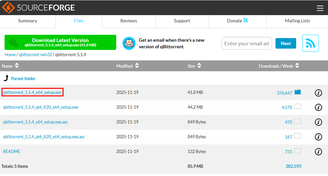Click the 731 downloads count
328x176 pixels.
coord(289,152)
